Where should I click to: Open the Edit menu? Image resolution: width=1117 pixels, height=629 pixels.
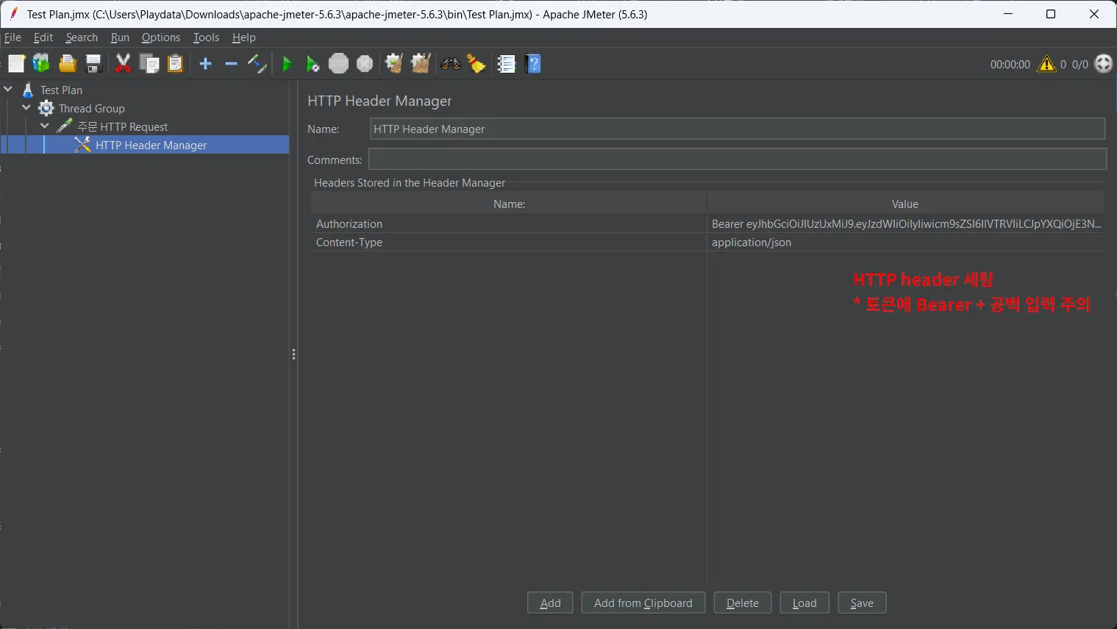click(x=43, y=37)
